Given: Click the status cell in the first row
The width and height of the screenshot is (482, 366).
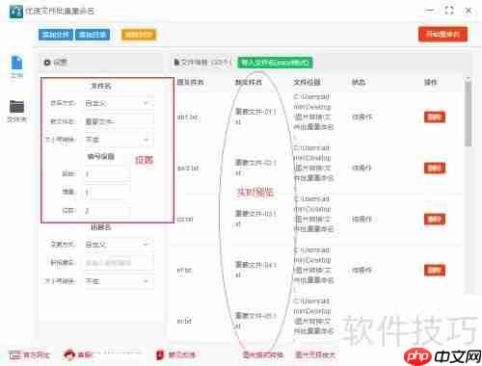Looking at the screenshot, I should click(361, 118).
